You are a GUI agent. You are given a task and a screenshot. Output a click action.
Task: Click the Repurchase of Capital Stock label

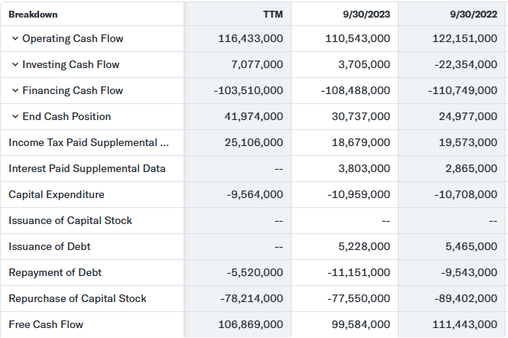(77, 298)
